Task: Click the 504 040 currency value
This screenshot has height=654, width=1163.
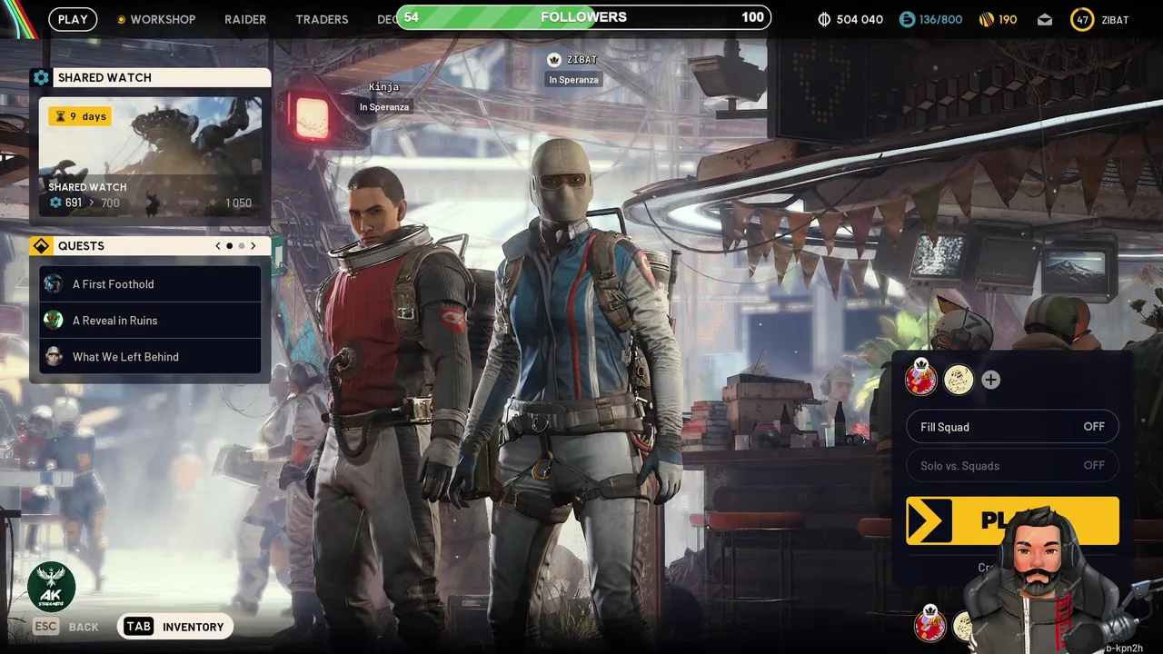Action: pyautogui.click(x=860, y=19)
